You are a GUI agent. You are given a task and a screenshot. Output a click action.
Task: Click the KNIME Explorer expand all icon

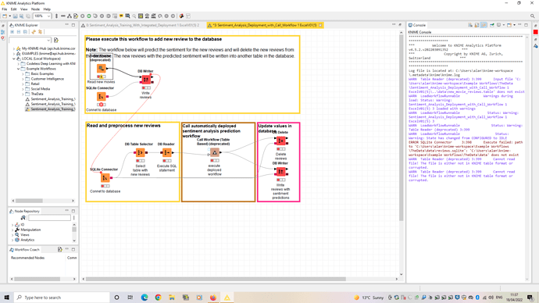pyautogui.click(x=12, y=32)
